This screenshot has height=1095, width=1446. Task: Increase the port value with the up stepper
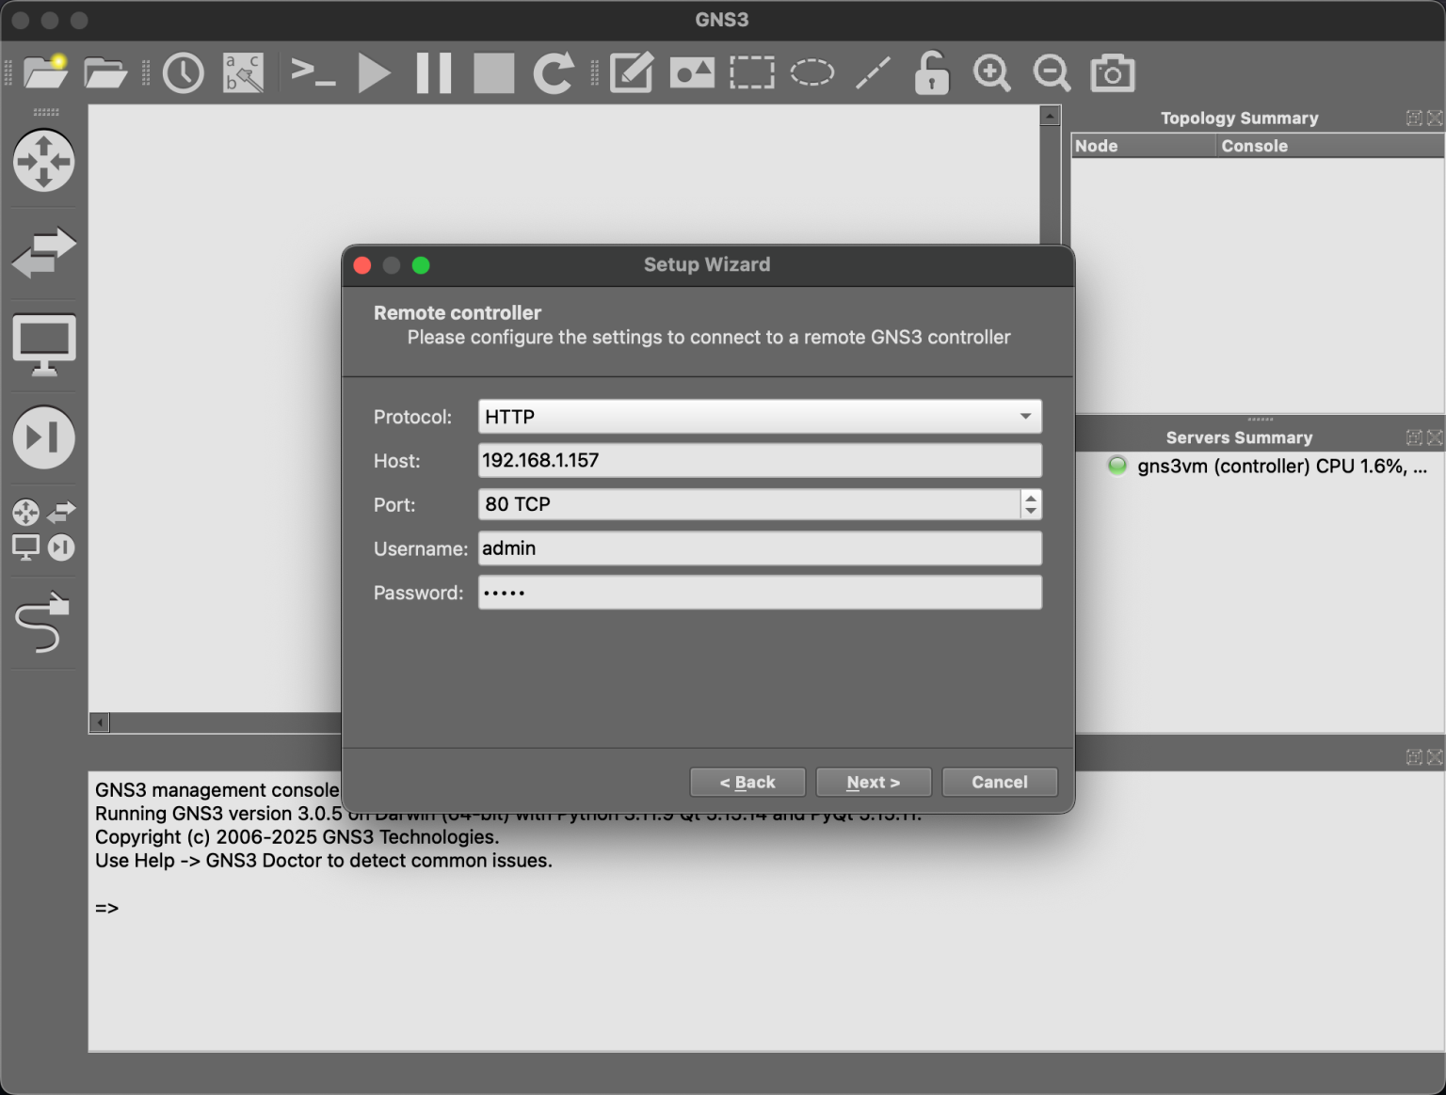[1032, 499]
